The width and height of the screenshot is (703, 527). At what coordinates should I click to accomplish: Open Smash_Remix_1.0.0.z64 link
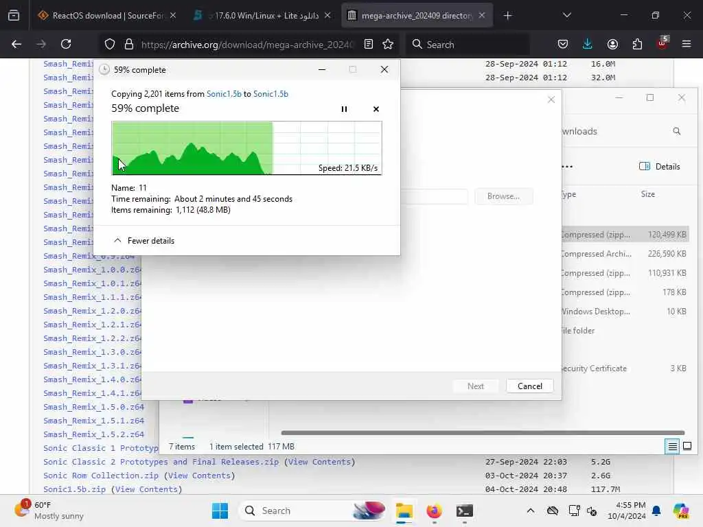click(92, 270)
